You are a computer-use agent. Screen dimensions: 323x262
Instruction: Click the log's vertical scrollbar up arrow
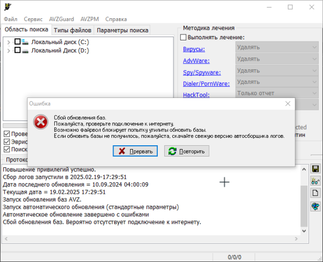click(x=304, y=169)
